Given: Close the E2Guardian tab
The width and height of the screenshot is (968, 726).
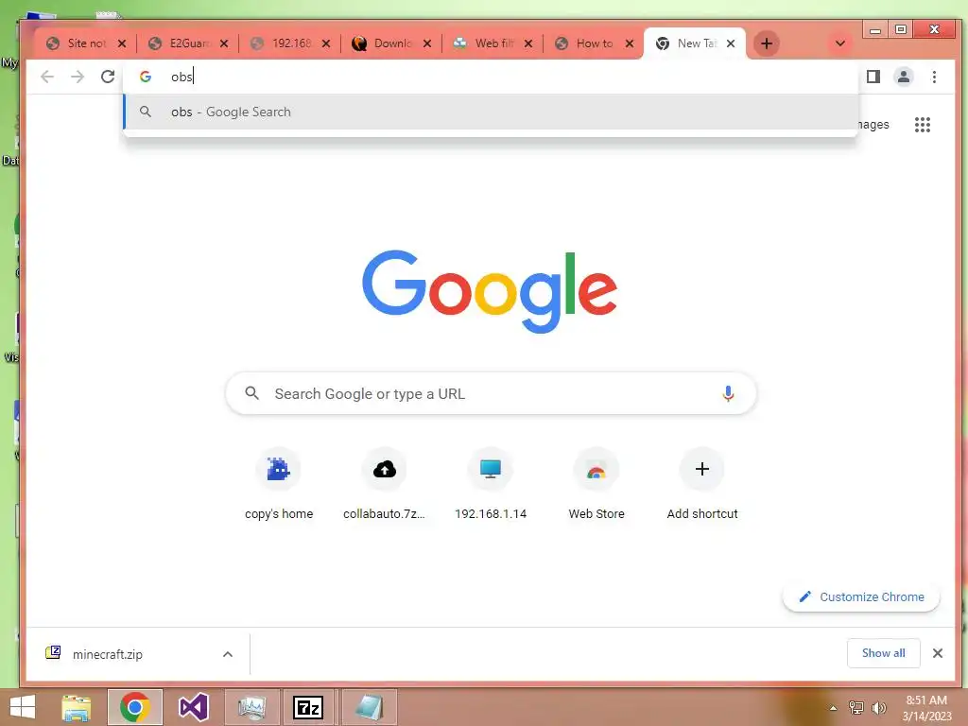Looking at the screenshot, I should click(x=224, y=43).
